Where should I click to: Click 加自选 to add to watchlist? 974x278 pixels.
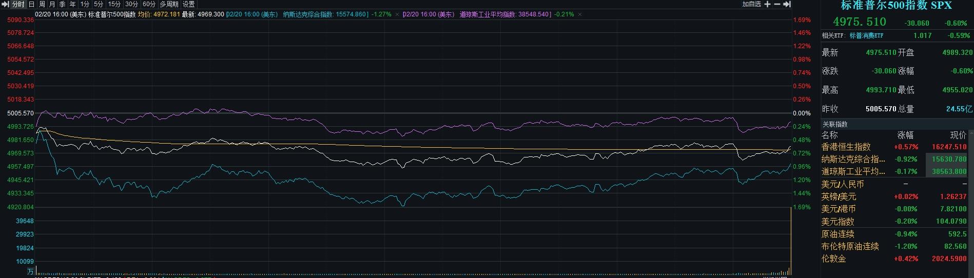[752, 4]
